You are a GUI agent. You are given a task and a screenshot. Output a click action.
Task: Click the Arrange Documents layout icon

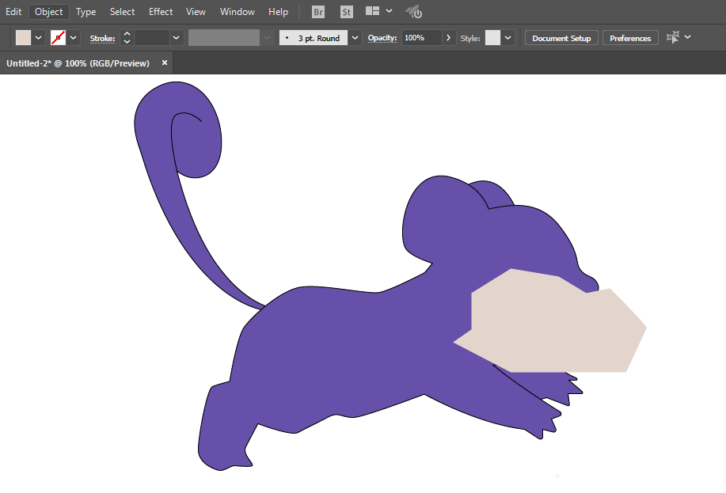click(x=372, y=10)
